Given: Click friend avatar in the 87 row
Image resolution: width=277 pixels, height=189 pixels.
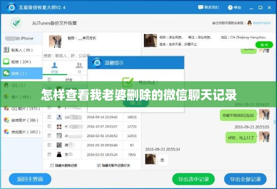Looking at the screenshot, I should 59,145.
